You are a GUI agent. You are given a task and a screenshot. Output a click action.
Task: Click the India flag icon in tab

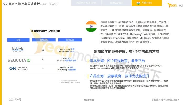click(x=139, y=3)
